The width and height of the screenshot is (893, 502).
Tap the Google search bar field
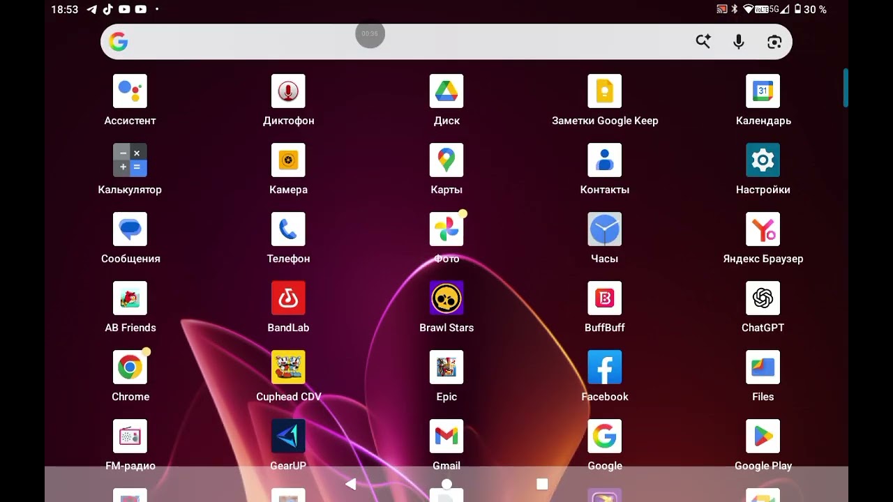(446, 42)
